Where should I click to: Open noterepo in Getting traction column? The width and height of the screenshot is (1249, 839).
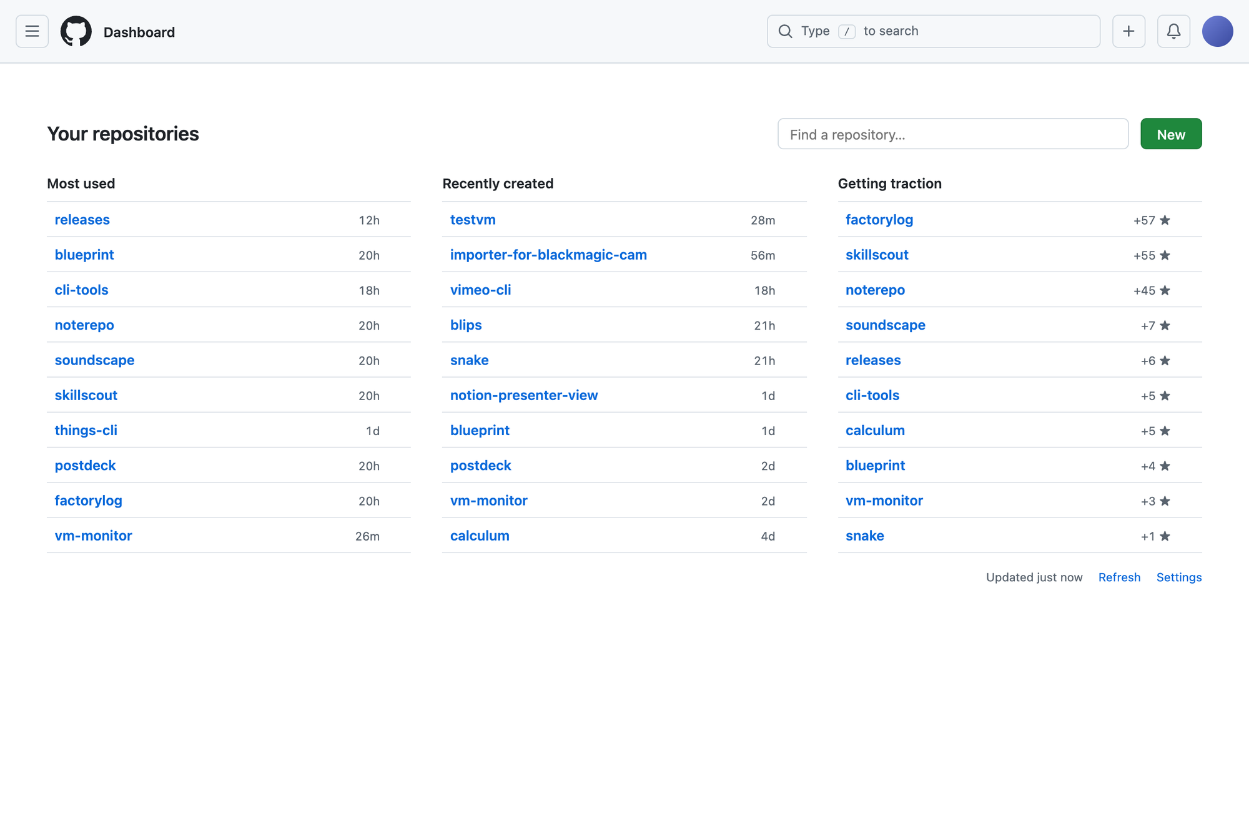click(x=875, y=290)
